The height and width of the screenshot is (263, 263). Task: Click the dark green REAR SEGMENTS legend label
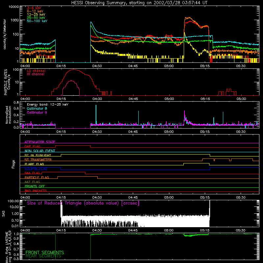(43, 256)
